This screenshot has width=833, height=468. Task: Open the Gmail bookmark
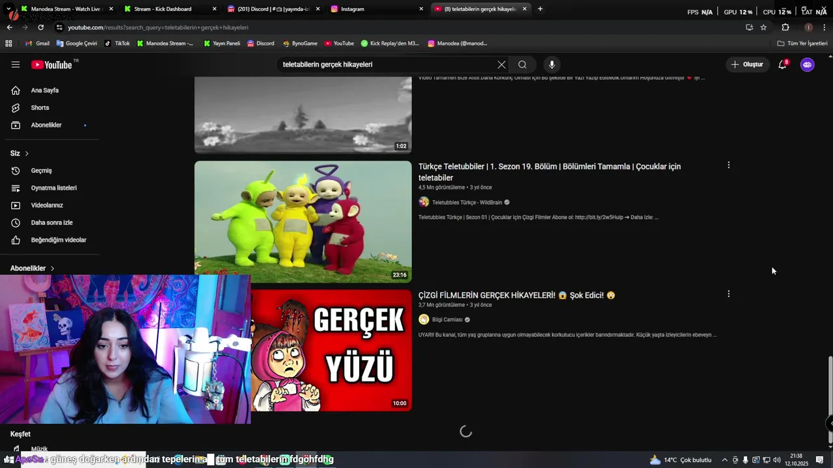37,44
